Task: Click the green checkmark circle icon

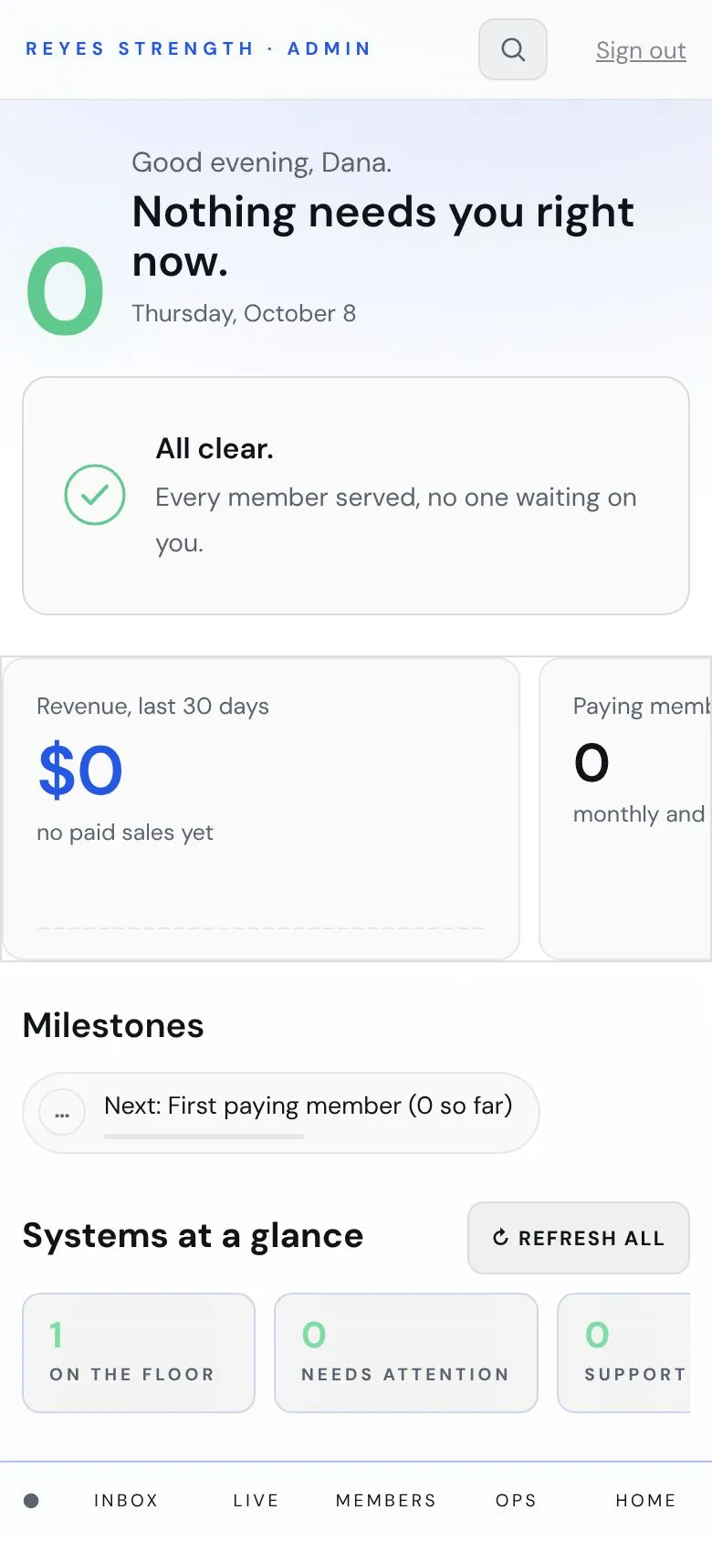Action: coord(95,495)
